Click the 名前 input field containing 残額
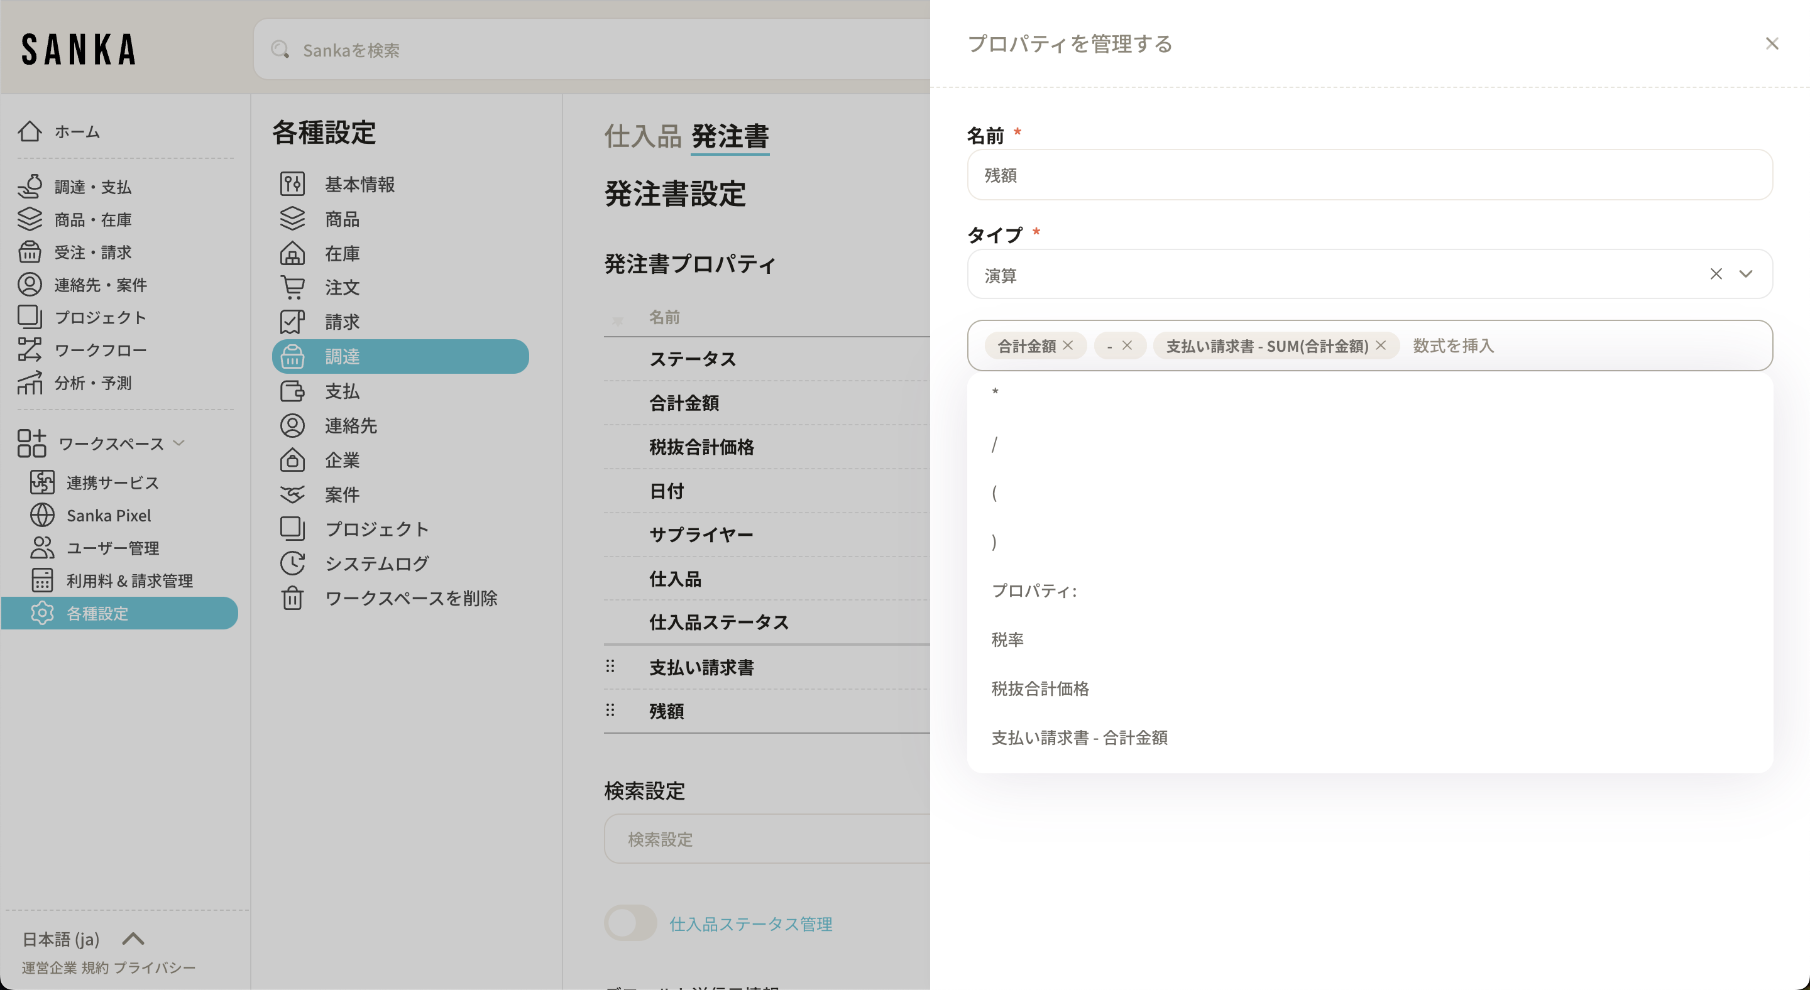 (1369, 175)
